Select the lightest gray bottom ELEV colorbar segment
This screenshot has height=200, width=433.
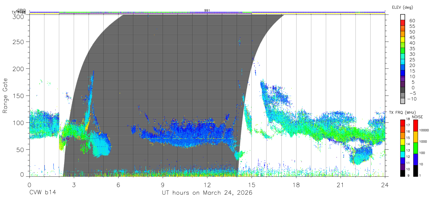coord(403,102)
